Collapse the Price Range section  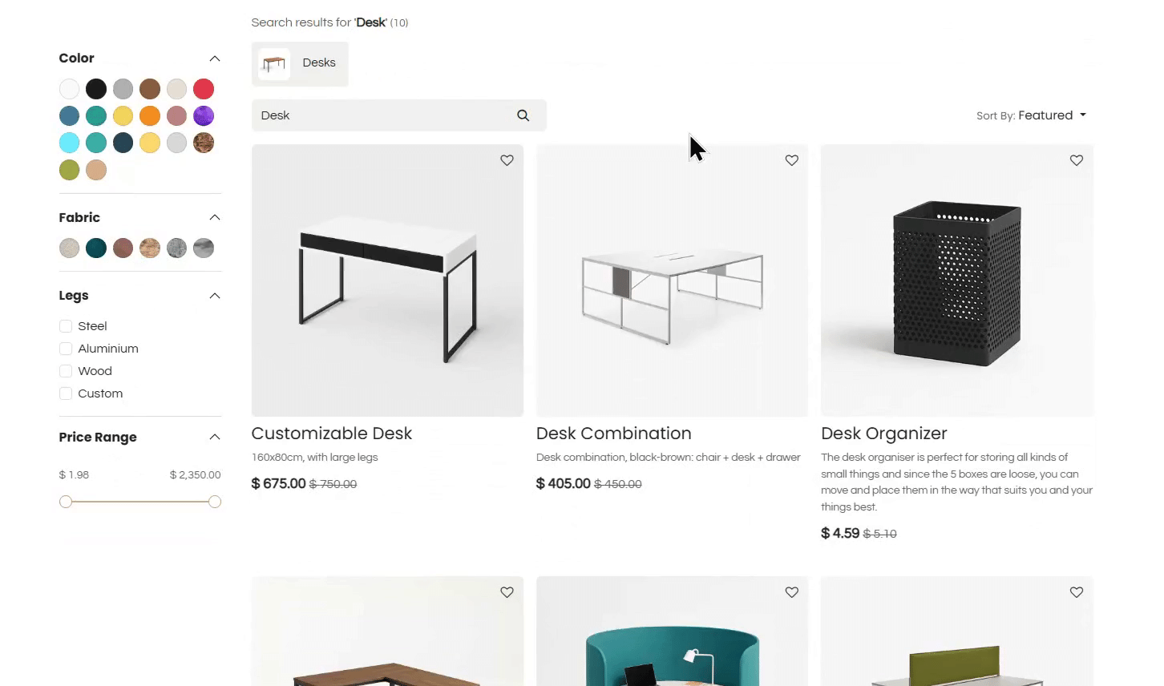(x=214, y=437)
